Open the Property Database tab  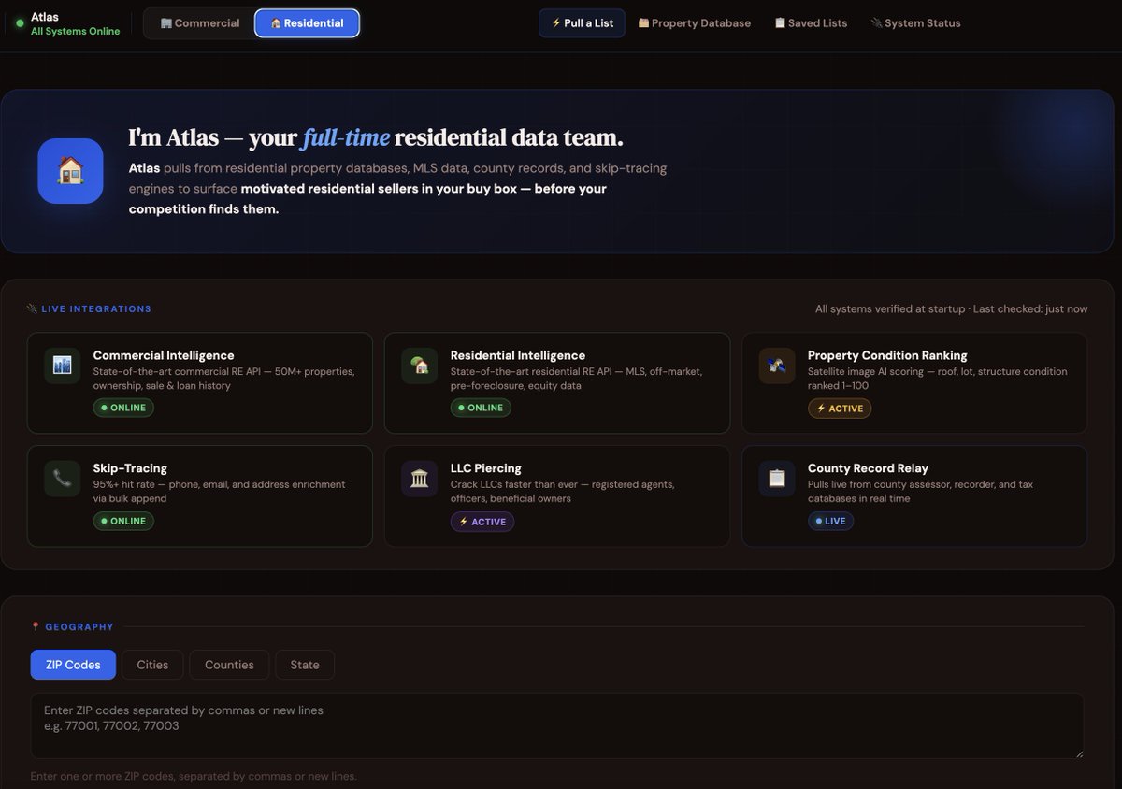coord(694,23)
